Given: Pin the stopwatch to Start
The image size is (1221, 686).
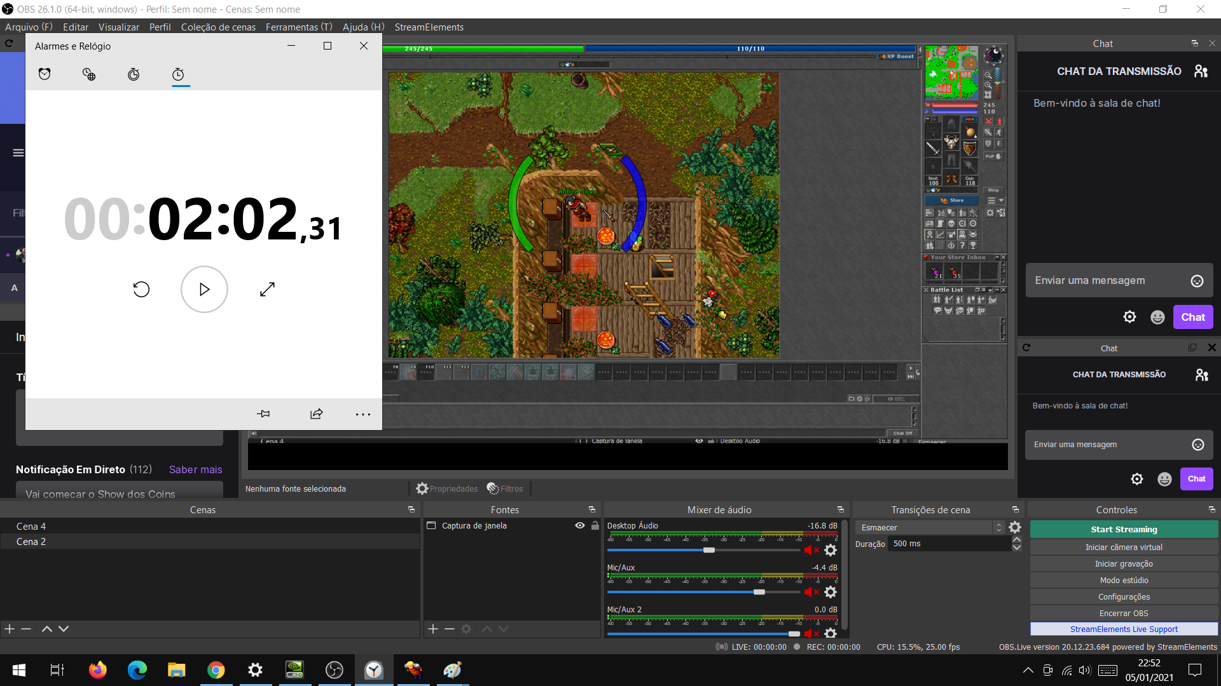Looking at the screenshot, I should pyautogui.click(x=263, y=414).
